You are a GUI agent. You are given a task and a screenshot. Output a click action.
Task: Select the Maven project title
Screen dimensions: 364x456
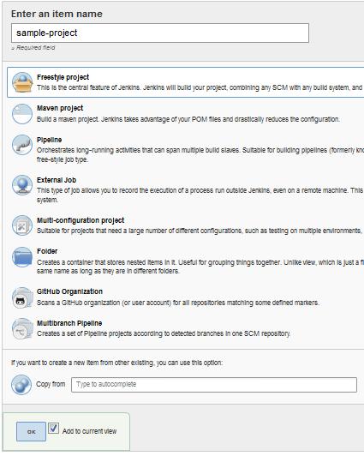(60, 108)
